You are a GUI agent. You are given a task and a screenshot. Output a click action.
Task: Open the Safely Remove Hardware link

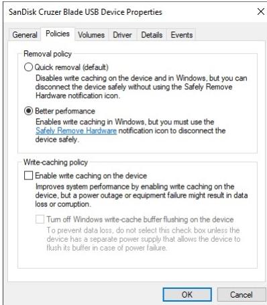tap(76, 130)
